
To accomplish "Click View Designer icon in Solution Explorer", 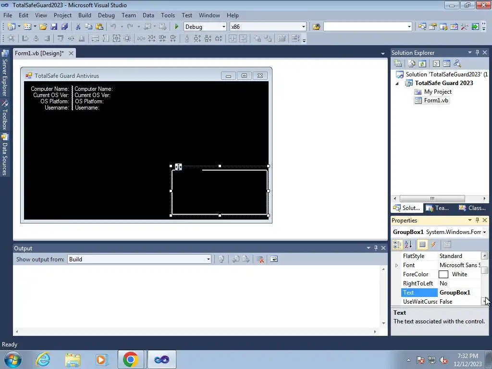I will 446,64.
